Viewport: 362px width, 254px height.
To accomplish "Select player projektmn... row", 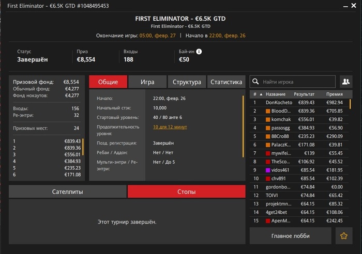I will (x=299, y=204).
